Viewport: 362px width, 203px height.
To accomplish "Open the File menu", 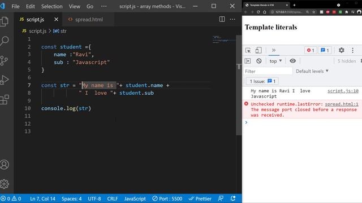I will click(15, 6).
